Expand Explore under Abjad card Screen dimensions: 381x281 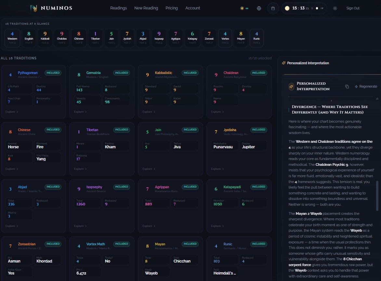tap(12, 226)
